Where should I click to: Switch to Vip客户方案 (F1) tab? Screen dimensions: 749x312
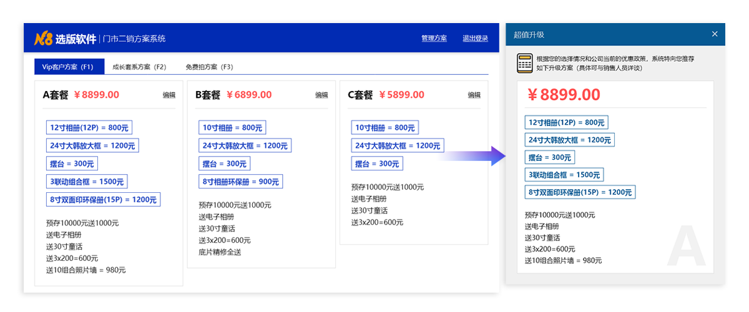point(67,67)
